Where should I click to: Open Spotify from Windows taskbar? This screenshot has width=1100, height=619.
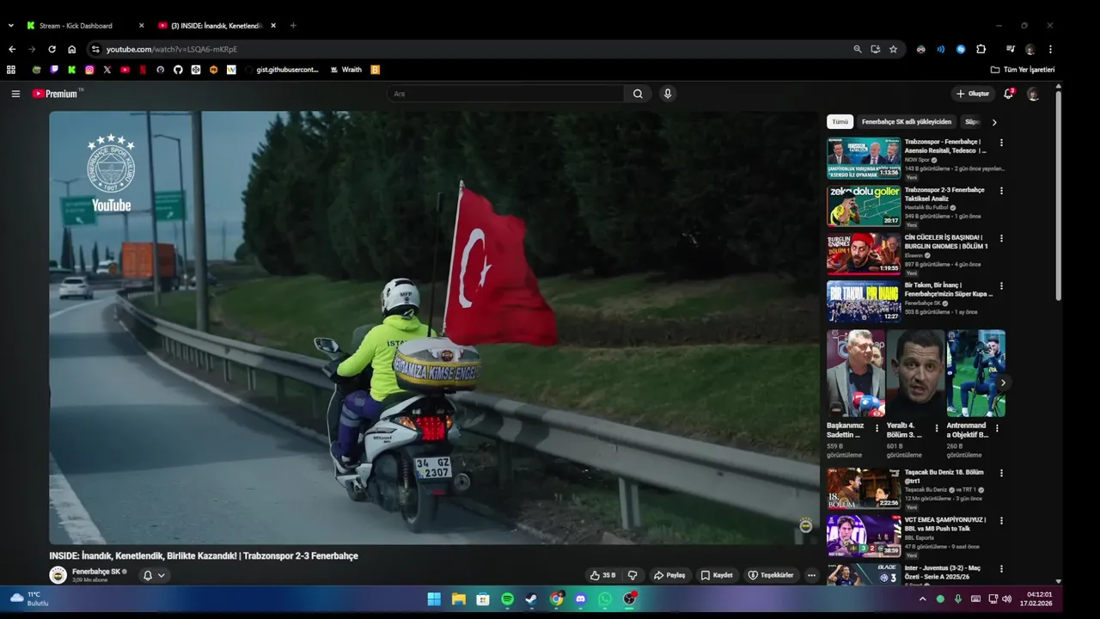507,599
